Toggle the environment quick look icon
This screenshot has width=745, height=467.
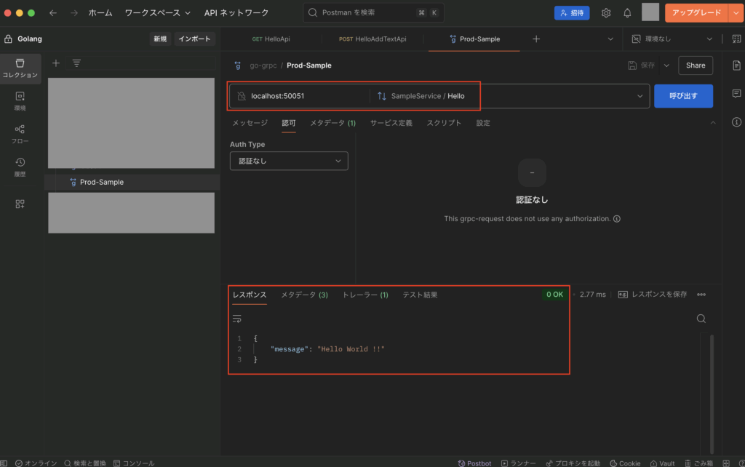point(736,39)
